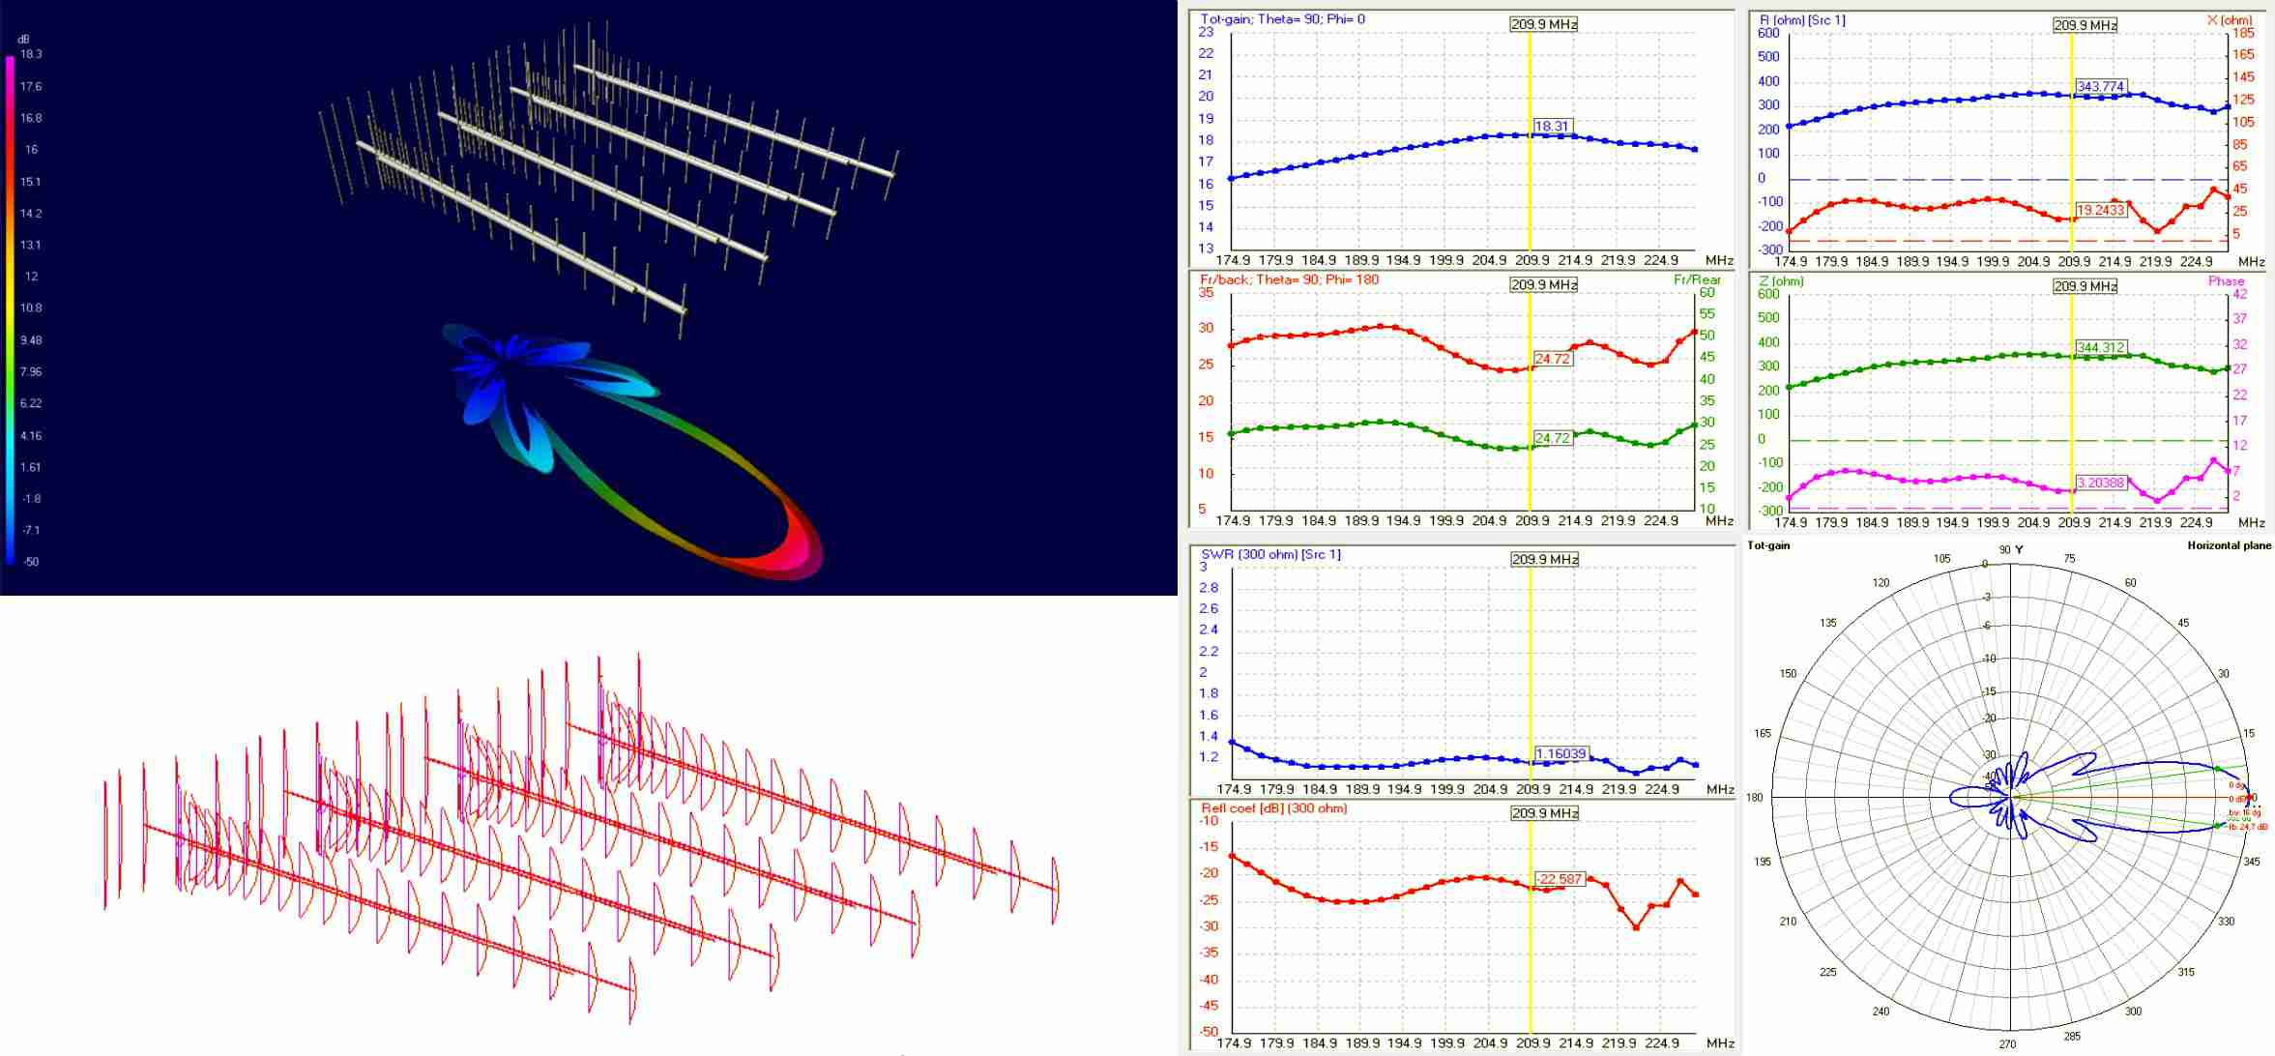Viewport: 2275px width, 1056px height.
Task: Click the 'fb: 24.7 dB' polar plot annotation
Action: coord(2246,827)
